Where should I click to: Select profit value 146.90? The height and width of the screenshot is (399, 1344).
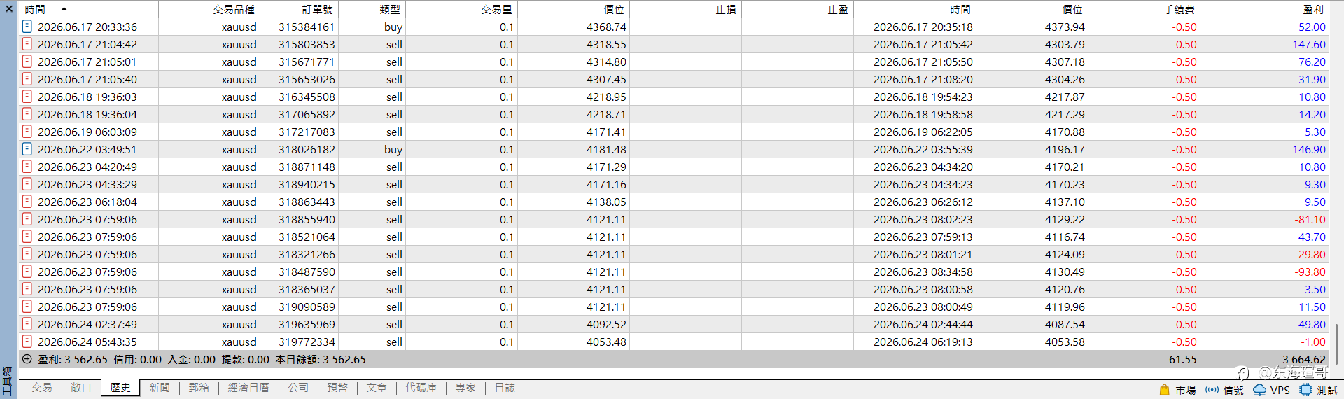(1309, 149)
